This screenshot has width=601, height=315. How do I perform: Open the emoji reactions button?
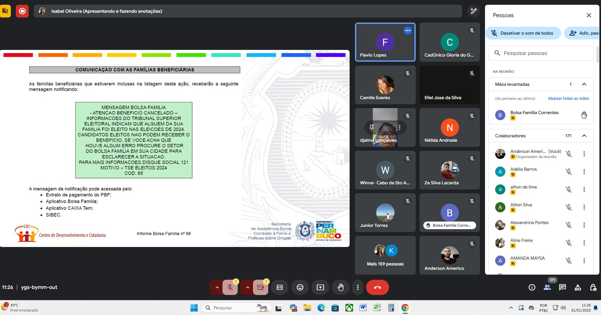click(x=300, y=287)
